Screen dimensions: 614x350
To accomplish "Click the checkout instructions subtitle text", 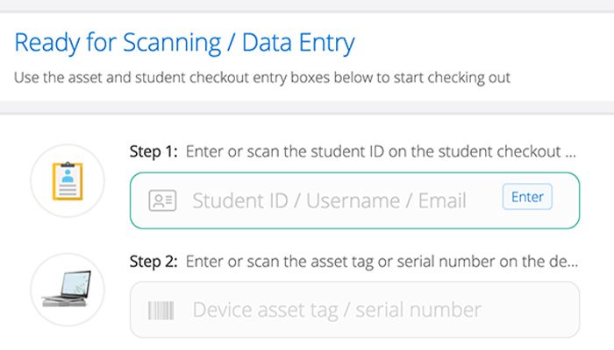I will 262,77.
